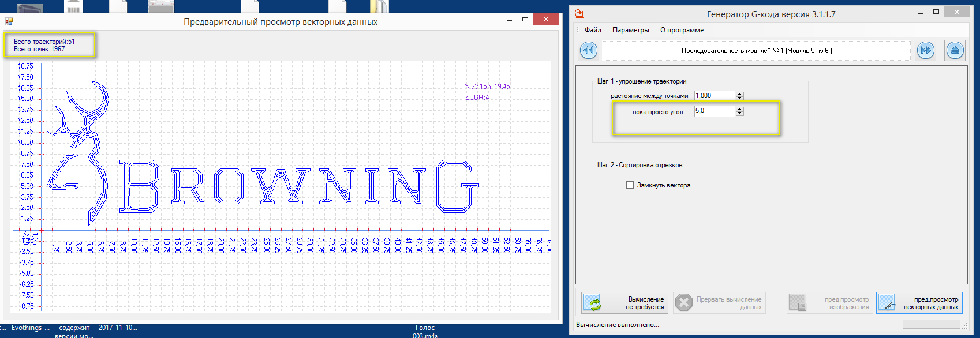Click the 'пока просто угол...' label

click(660, 112)
